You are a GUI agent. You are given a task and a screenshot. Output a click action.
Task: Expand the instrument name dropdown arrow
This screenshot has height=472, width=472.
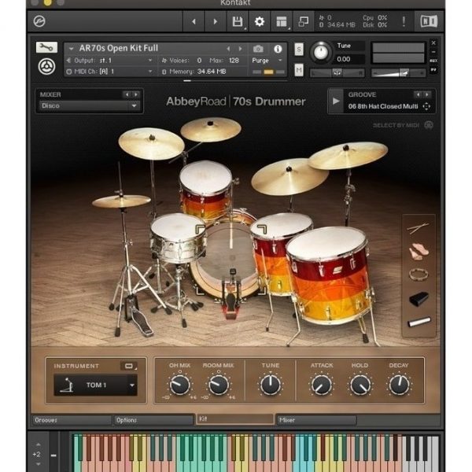[71, 49]
